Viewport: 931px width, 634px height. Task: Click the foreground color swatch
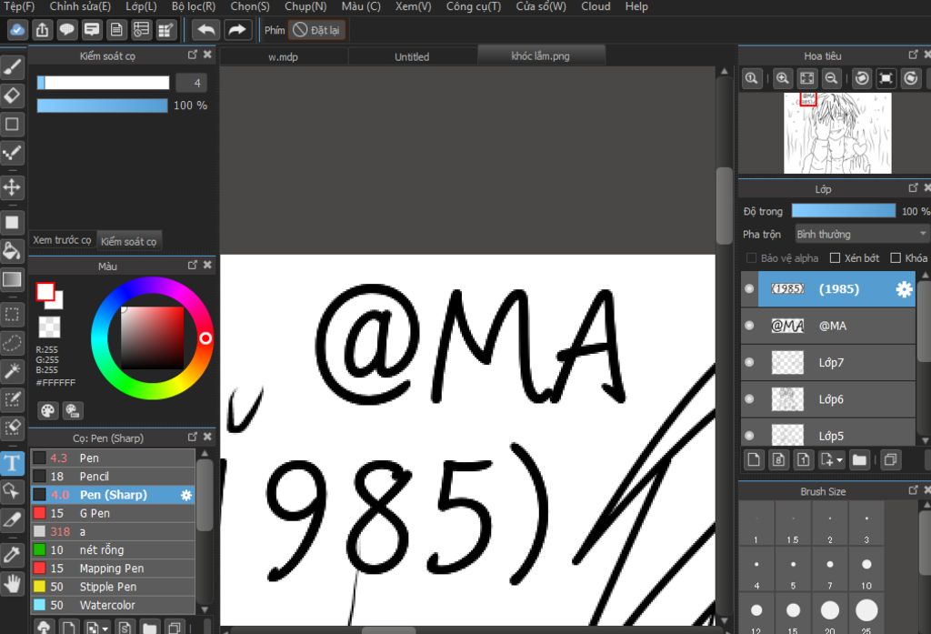[45, 292]
